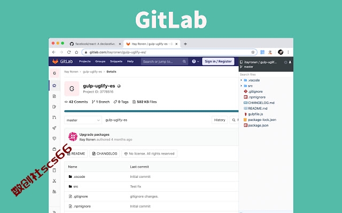Open Members icon in sidebar

pos(55,192)
